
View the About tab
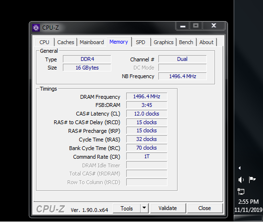pyautogui.click(x=206, y=42)
